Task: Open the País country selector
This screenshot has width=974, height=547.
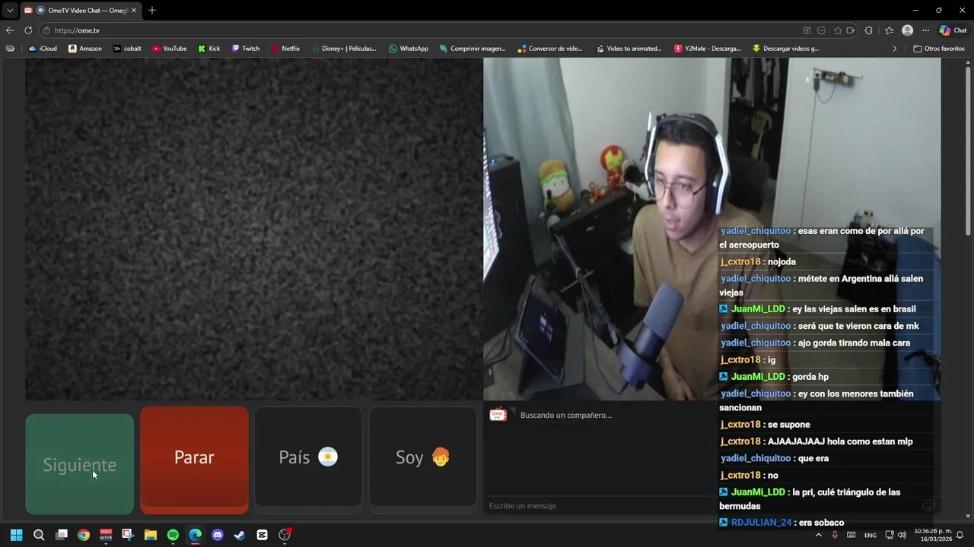Action: (308, 457)
